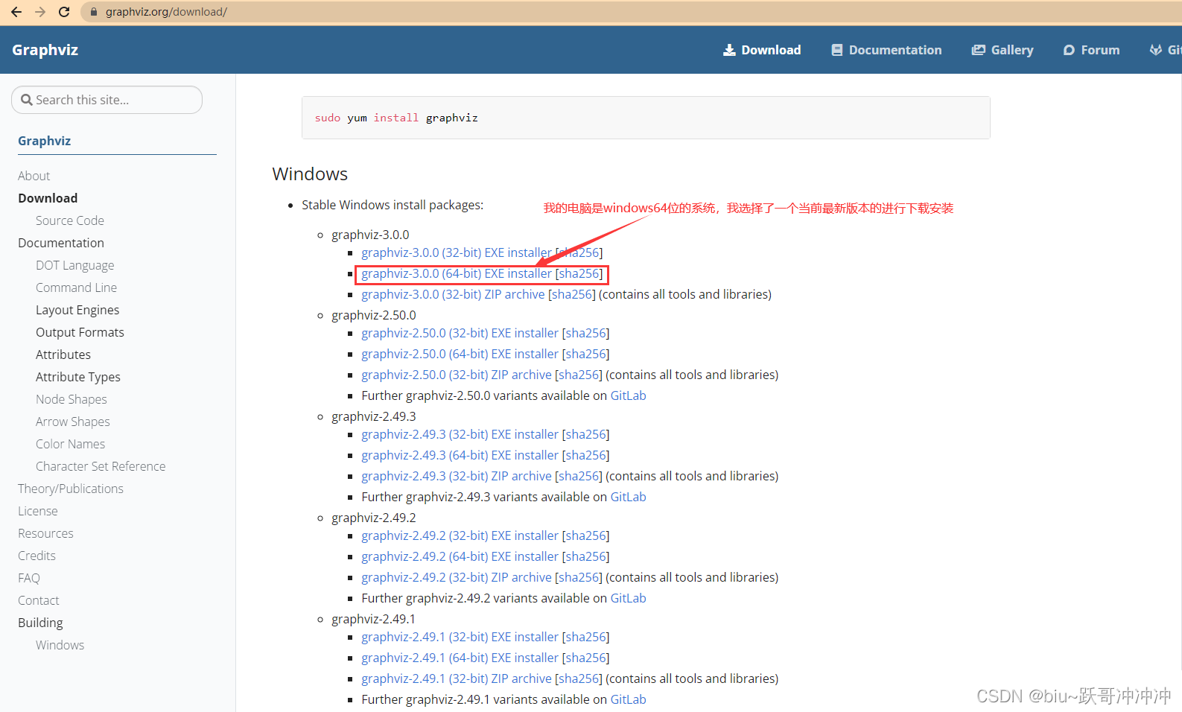Viewport: 1182px width, 712px height.
Task: Open Layout Engines sidebar link
Action: (x=77, y=310)
